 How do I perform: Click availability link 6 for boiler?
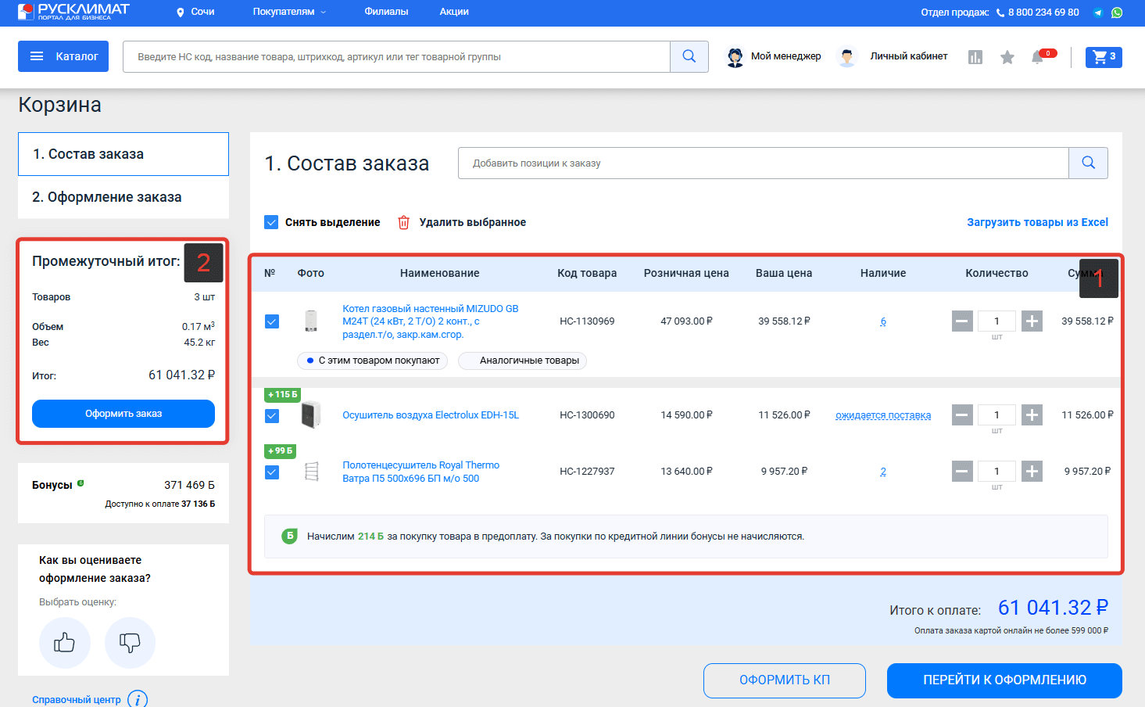[x=883, y=321]
